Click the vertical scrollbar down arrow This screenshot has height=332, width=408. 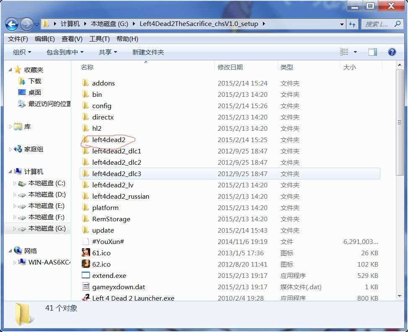400,296
